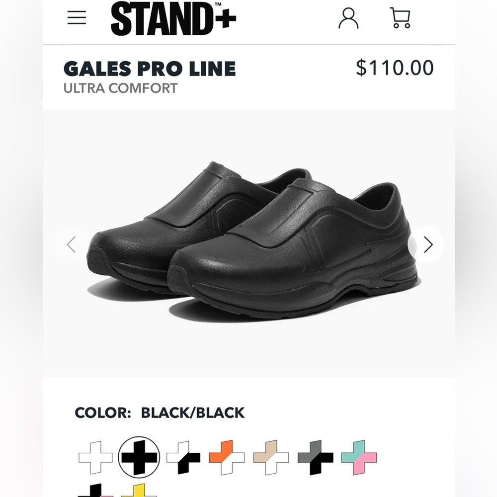
Task: Choose the grey/black colorway
Action: (x=315, y=458)
